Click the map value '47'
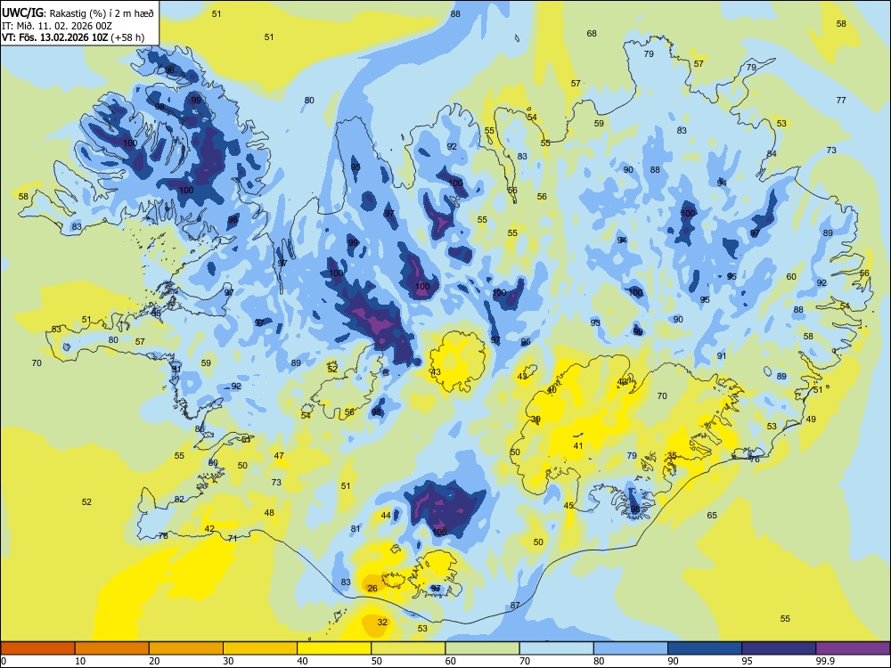Image resolution: width=891 pixels, height=668 pixels. [279, 455]
